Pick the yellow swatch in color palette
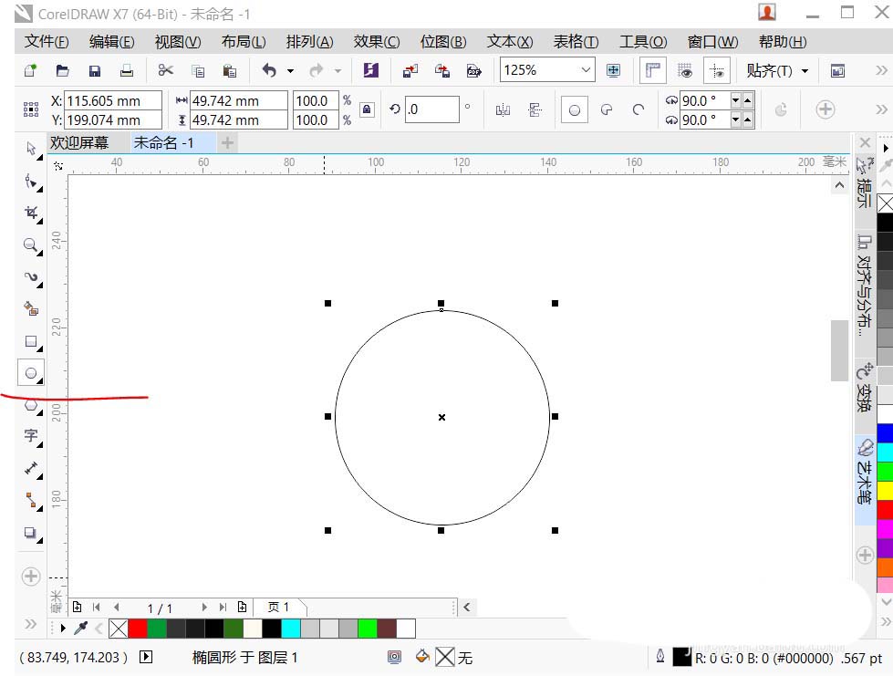Screen dimensions: 893x676 coord(884,490)
